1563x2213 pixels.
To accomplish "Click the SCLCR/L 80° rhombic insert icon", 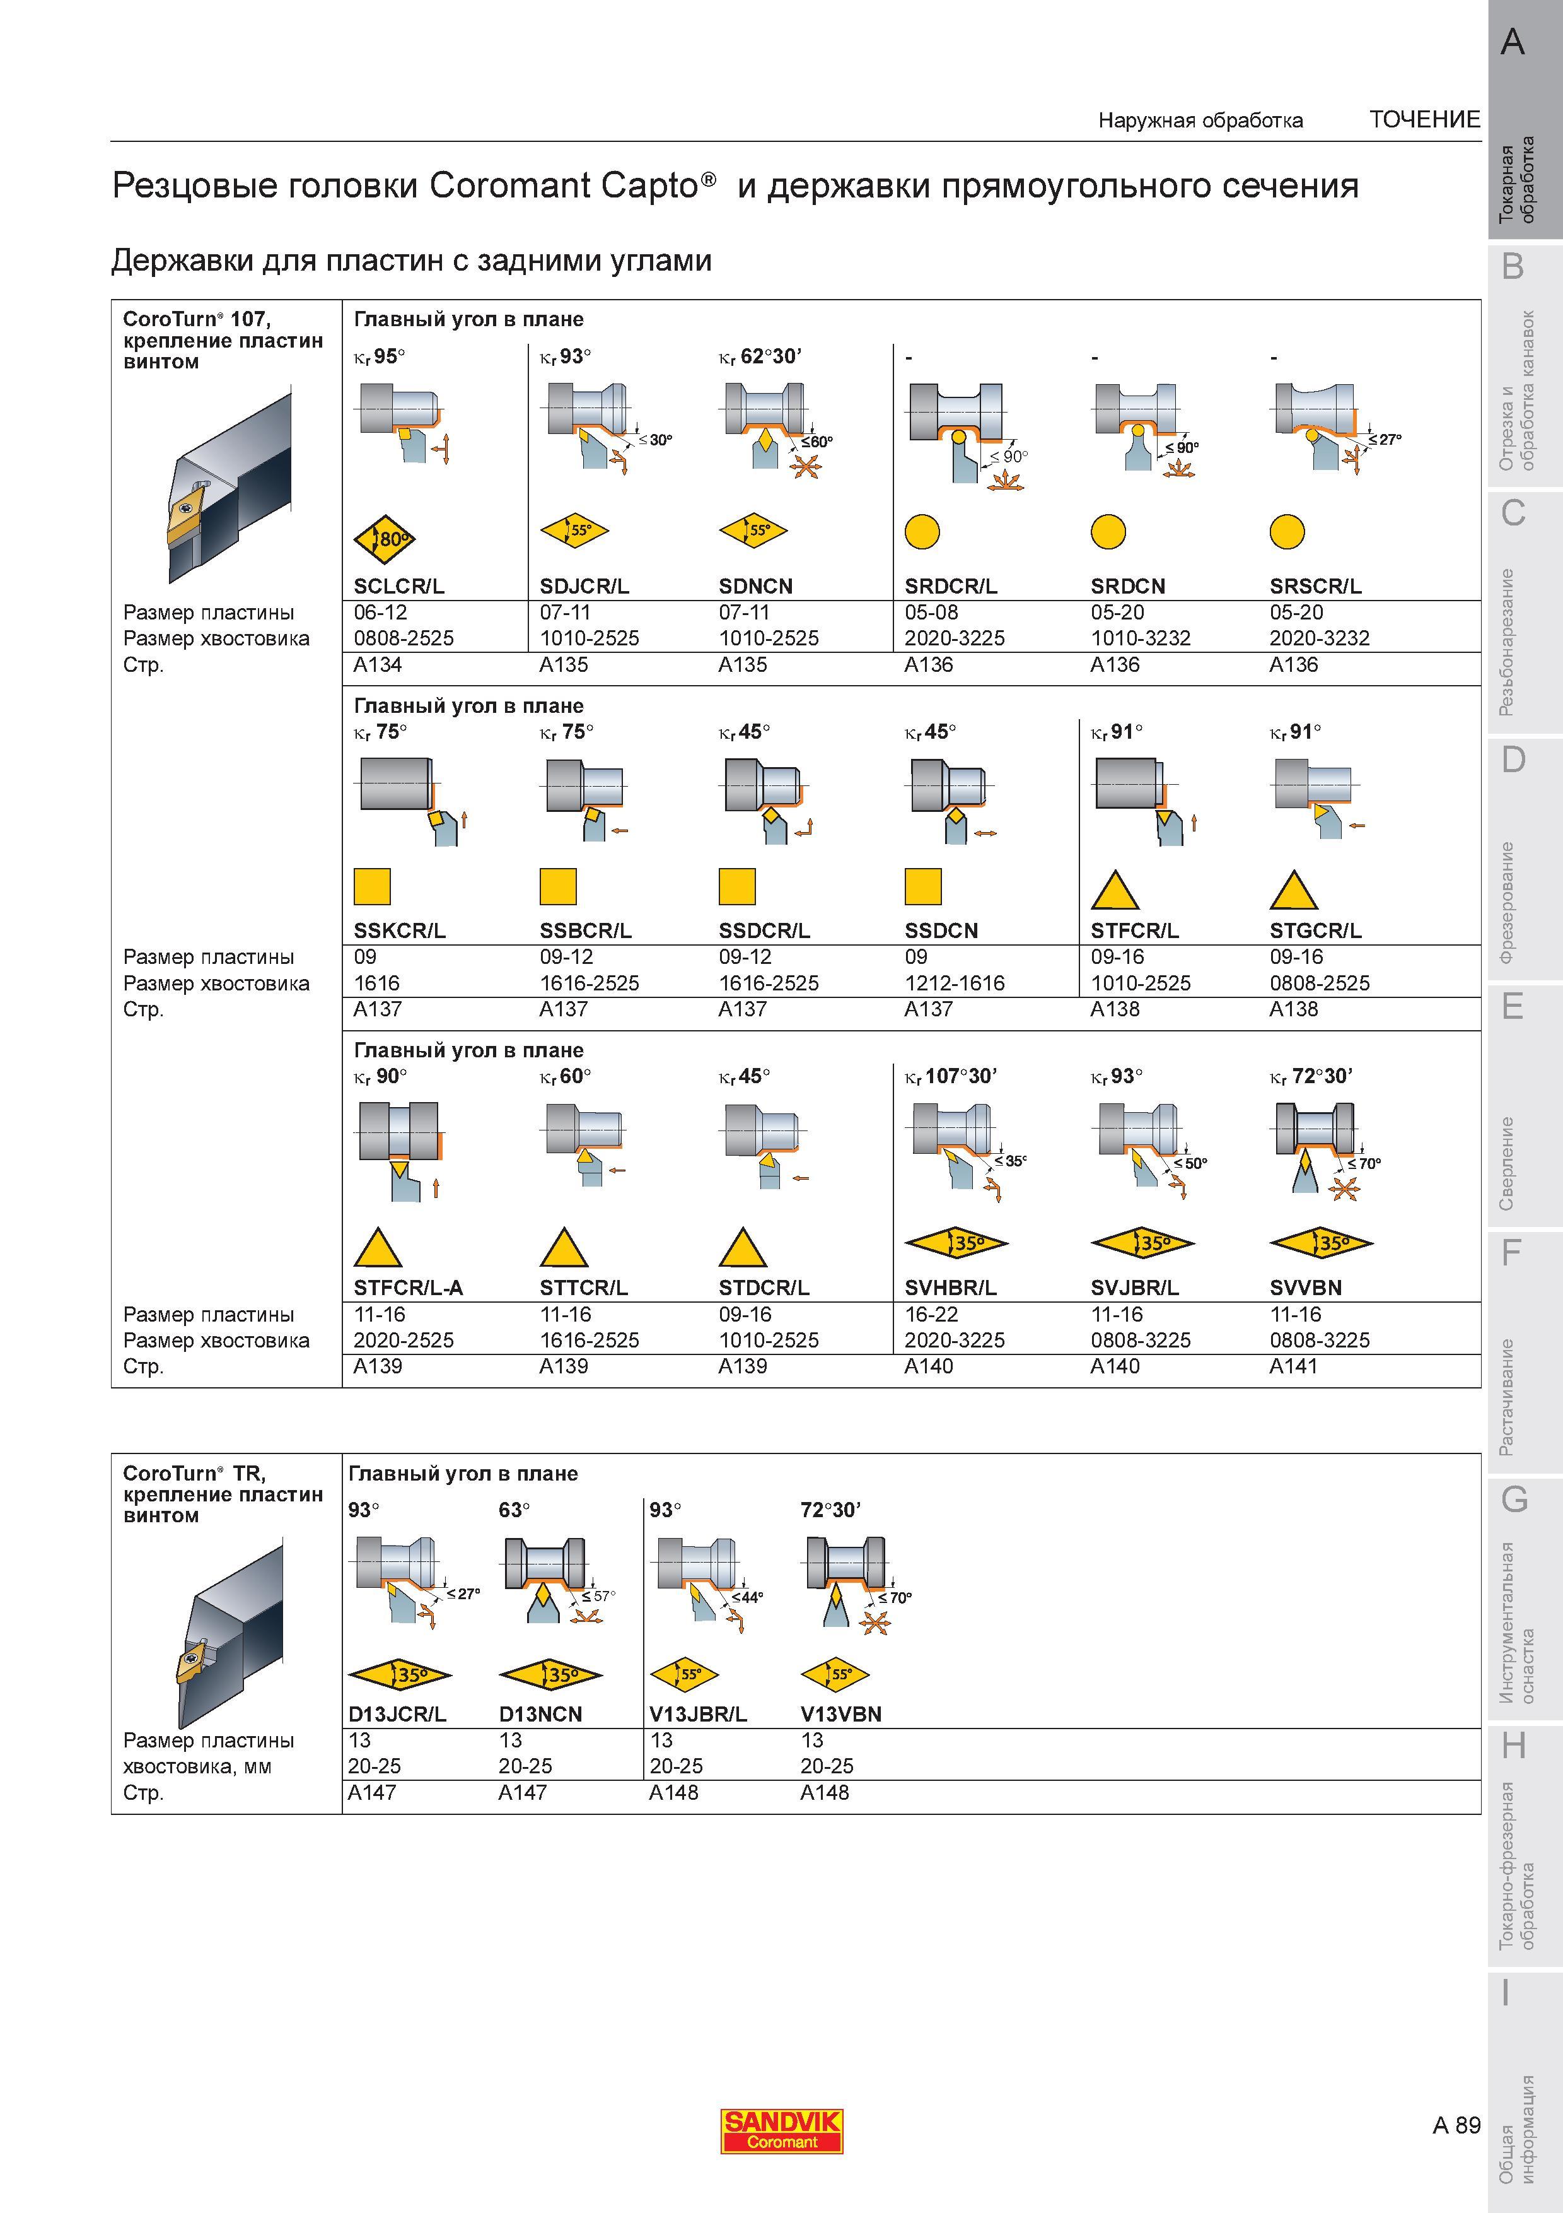I will (x=385, y=538).
